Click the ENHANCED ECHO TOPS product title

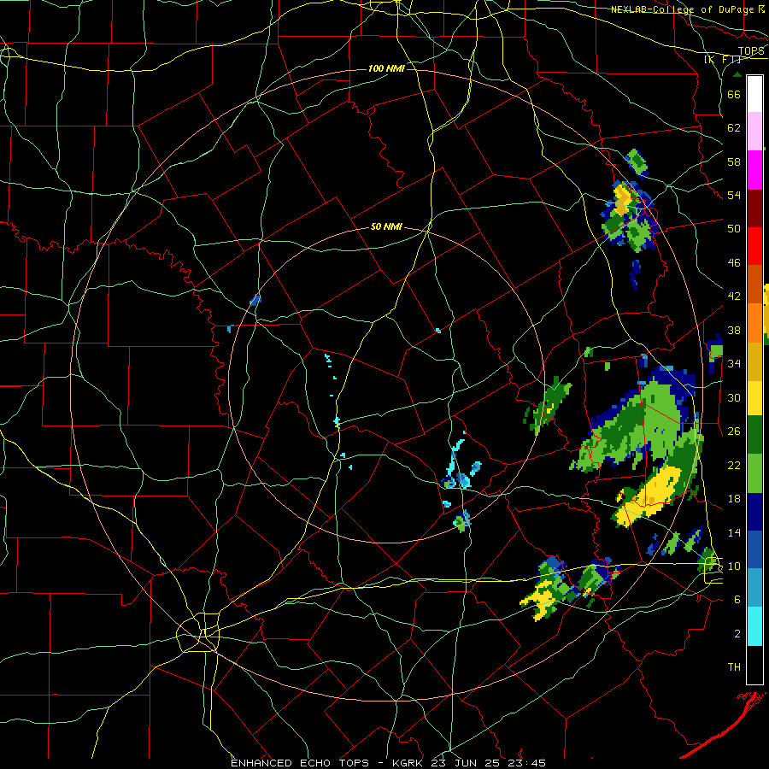[x=300, y=763]
